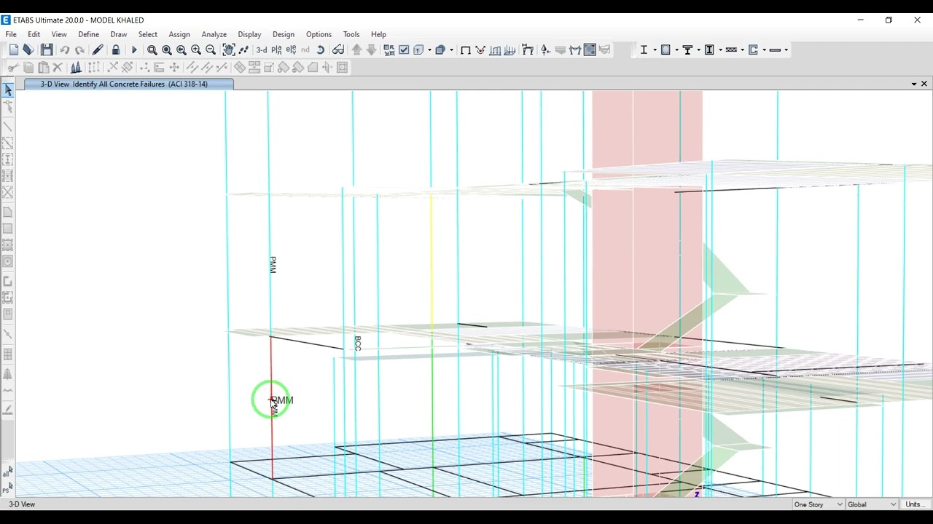933x524 pixels.
Task: Set Plan view with pln button
Action: [276, 49]
